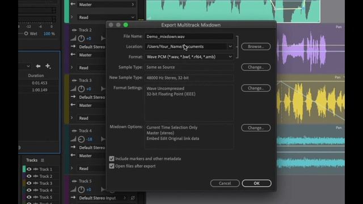Hide Track 2 using its eye icon

29,176
